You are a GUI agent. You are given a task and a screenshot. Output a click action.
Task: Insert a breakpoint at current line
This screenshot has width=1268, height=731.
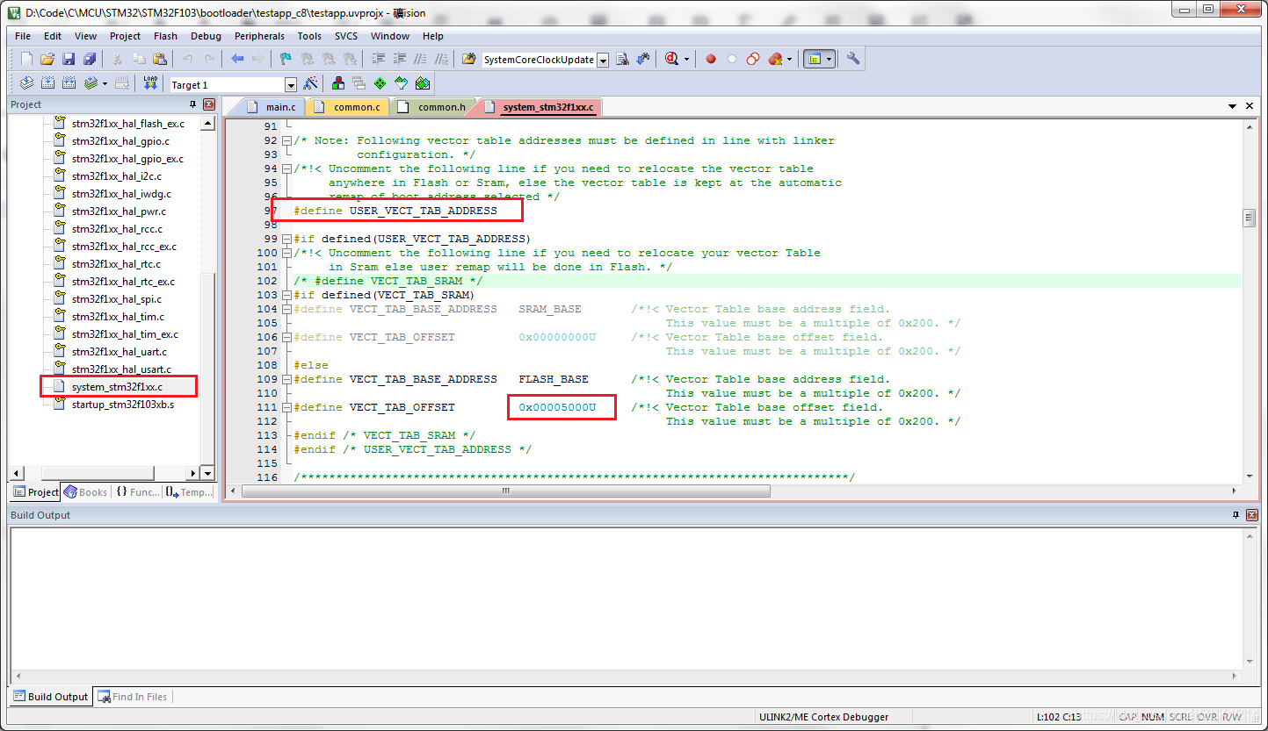[711, 59]
